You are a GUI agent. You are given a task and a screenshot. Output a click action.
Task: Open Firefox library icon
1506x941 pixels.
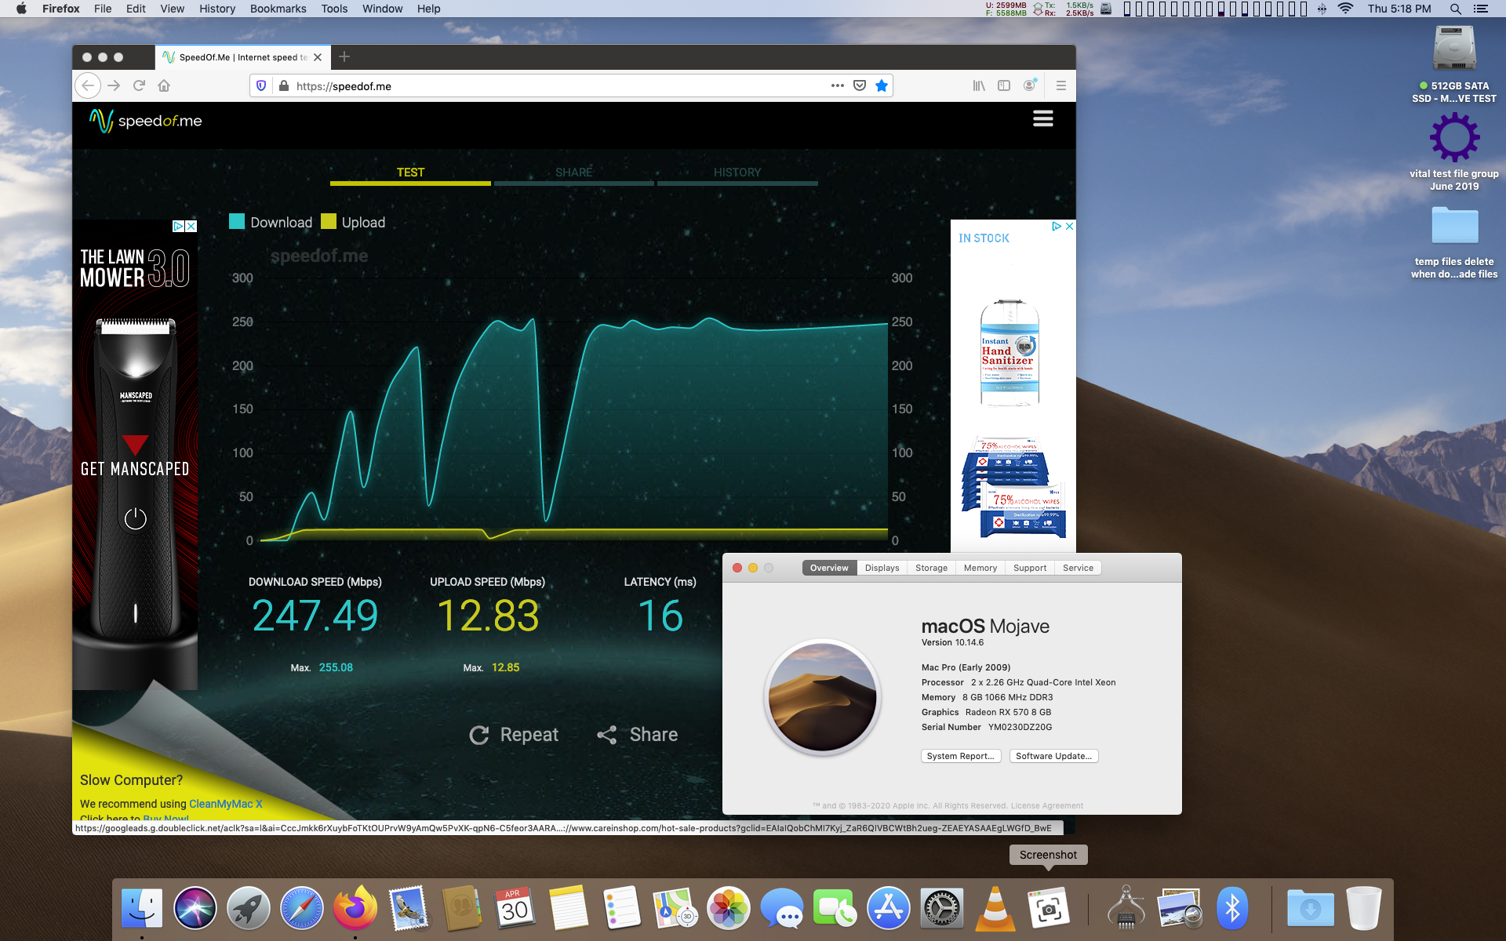click(x=979, y=85)
